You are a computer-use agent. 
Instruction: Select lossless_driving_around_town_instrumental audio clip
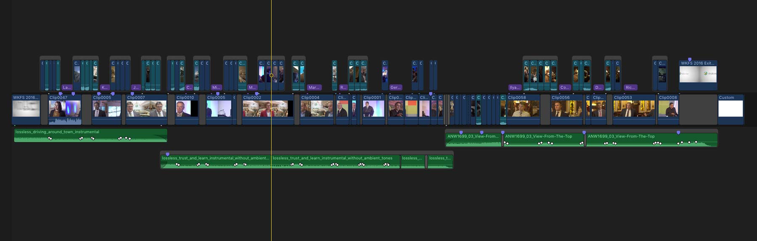click(90, 135)
